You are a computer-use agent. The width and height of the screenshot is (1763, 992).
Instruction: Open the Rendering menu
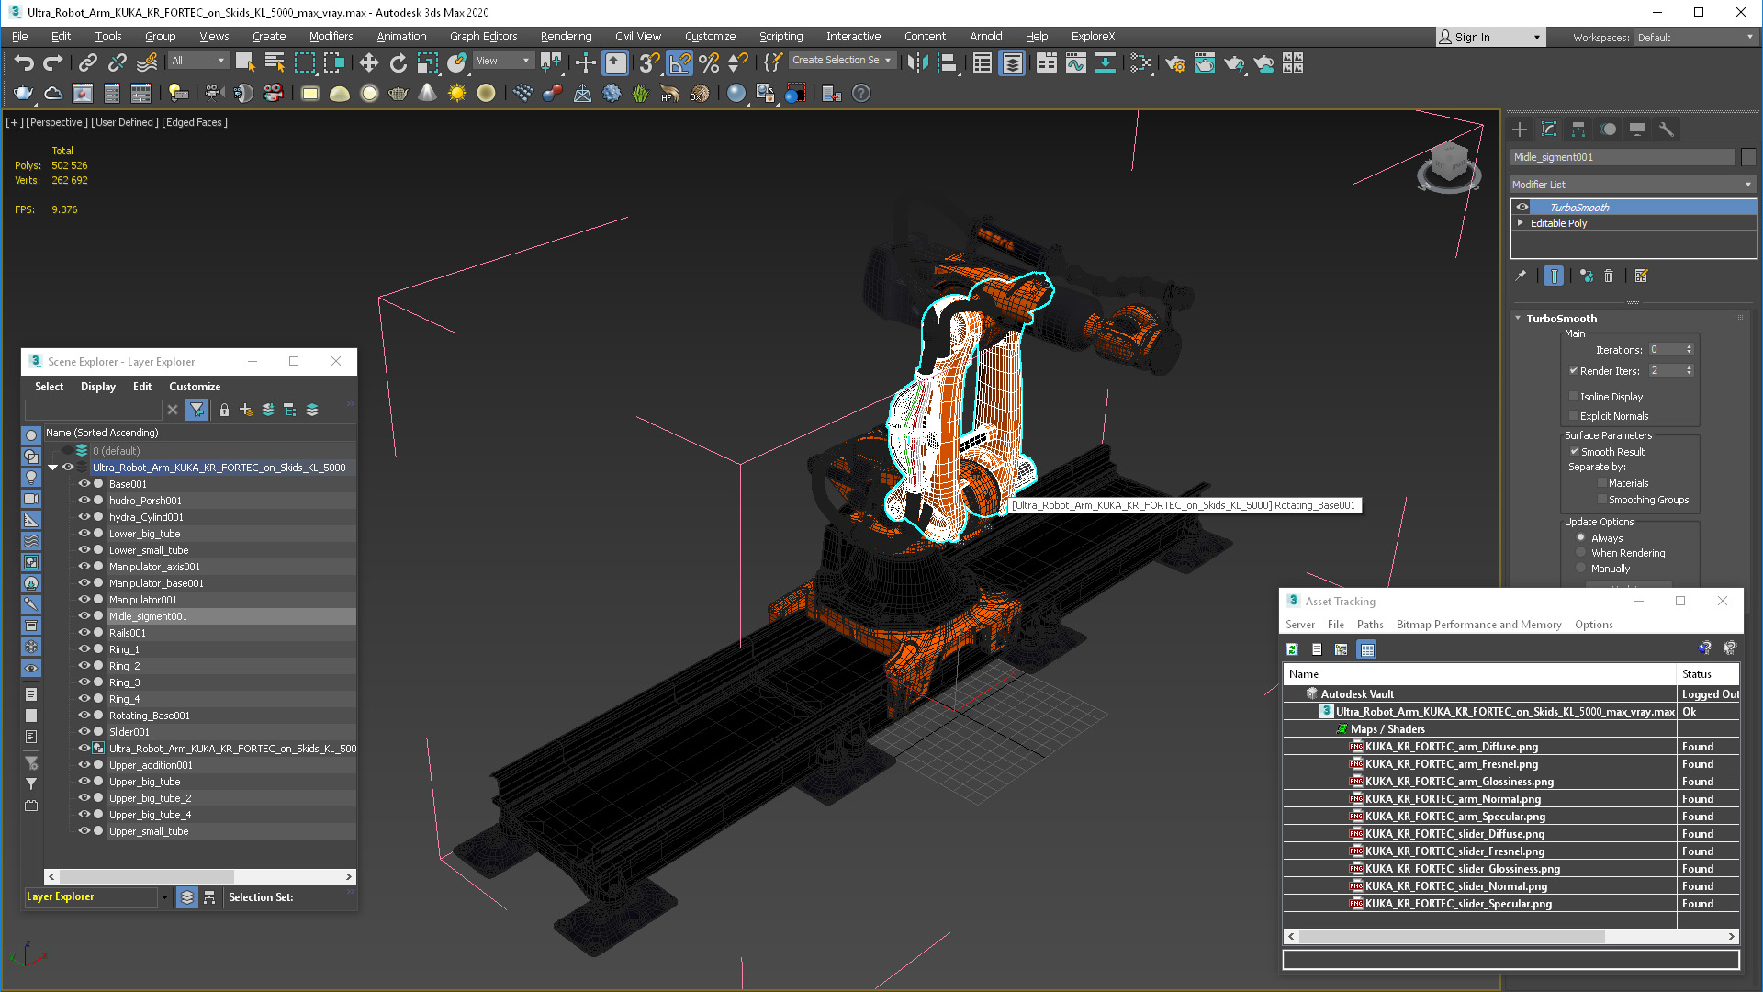566,37
